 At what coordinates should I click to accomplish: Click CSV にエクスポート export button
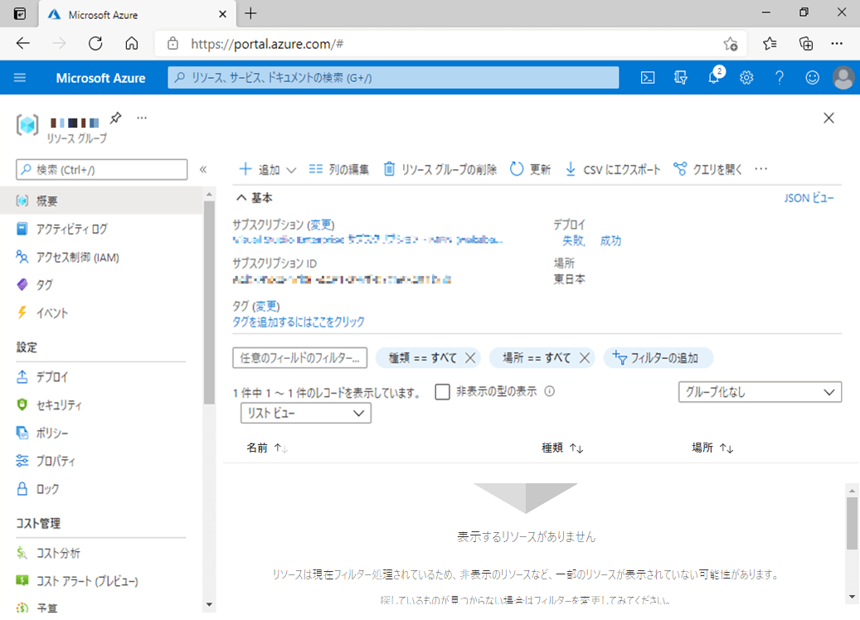click(x=613, y=169)
